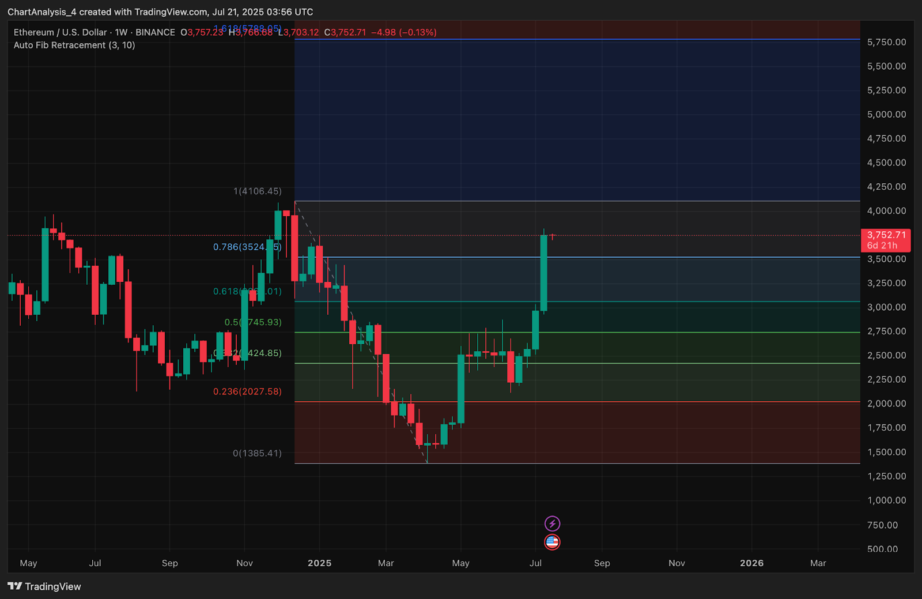Click the chart title ChartAnalysis_4 created with TradingView.com
The height and width of the screenshot is (599, 922).
pos(108,12)
